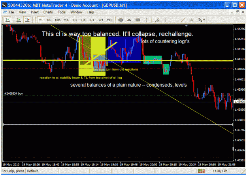Open the Window menu
Screen dimensions: 247x175
(76, 12)
